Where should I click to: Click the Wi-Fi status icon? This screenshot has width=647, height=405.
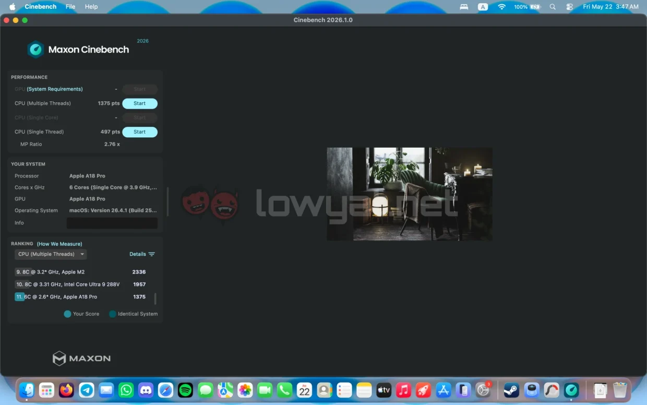502,7
